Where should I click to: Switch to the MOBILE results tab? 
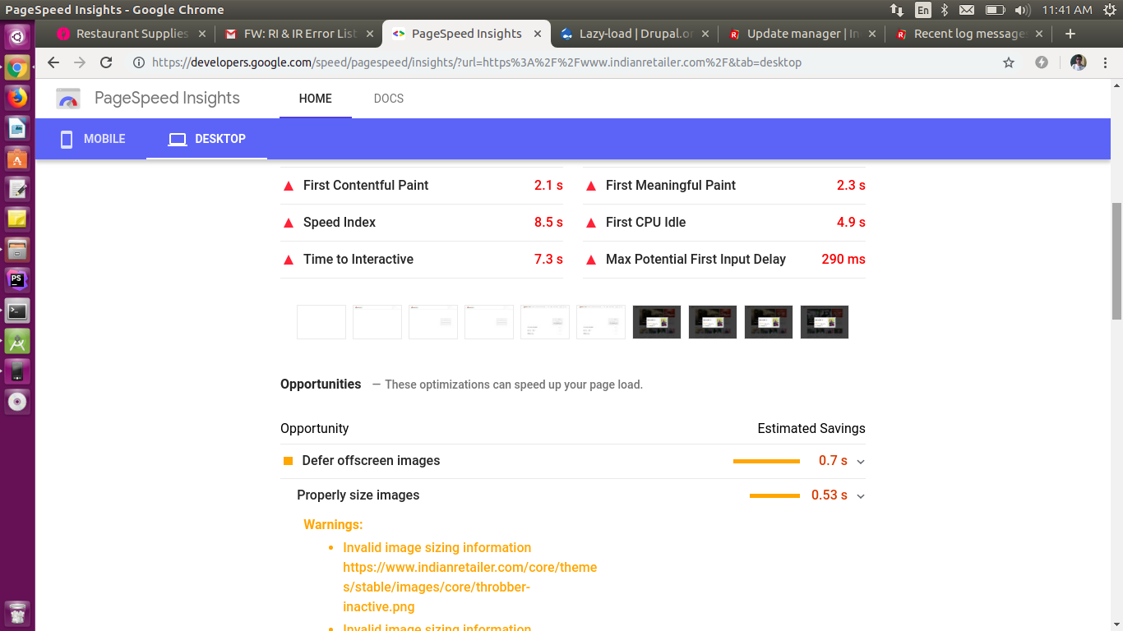[x=92, y=139]
